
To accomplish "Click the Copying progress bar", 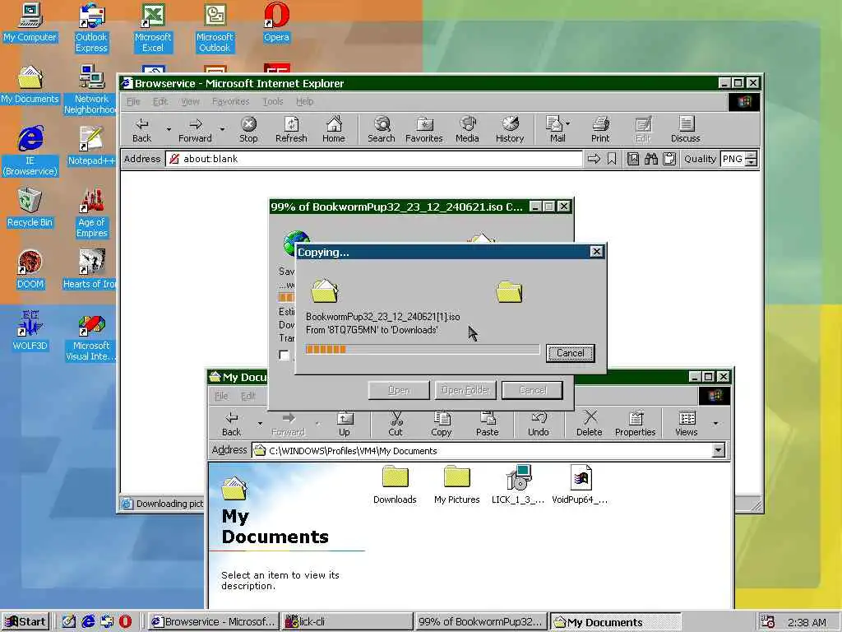I will [422, 349].
